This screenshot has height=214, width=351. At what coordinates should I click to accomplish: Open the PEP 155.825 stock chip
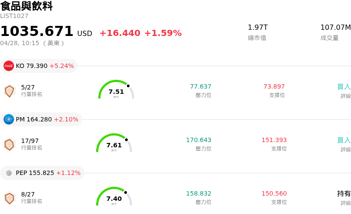pyautogui.click(x=43, y=173)
